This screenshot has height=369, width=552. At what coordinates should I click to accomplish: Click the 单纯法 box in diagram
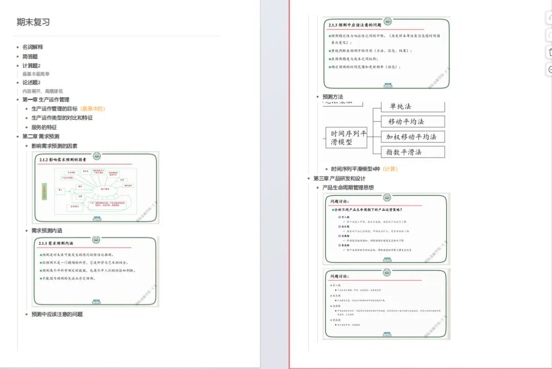(413, 107)
